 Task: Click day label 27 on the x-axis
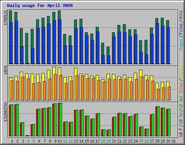[152, 141]
